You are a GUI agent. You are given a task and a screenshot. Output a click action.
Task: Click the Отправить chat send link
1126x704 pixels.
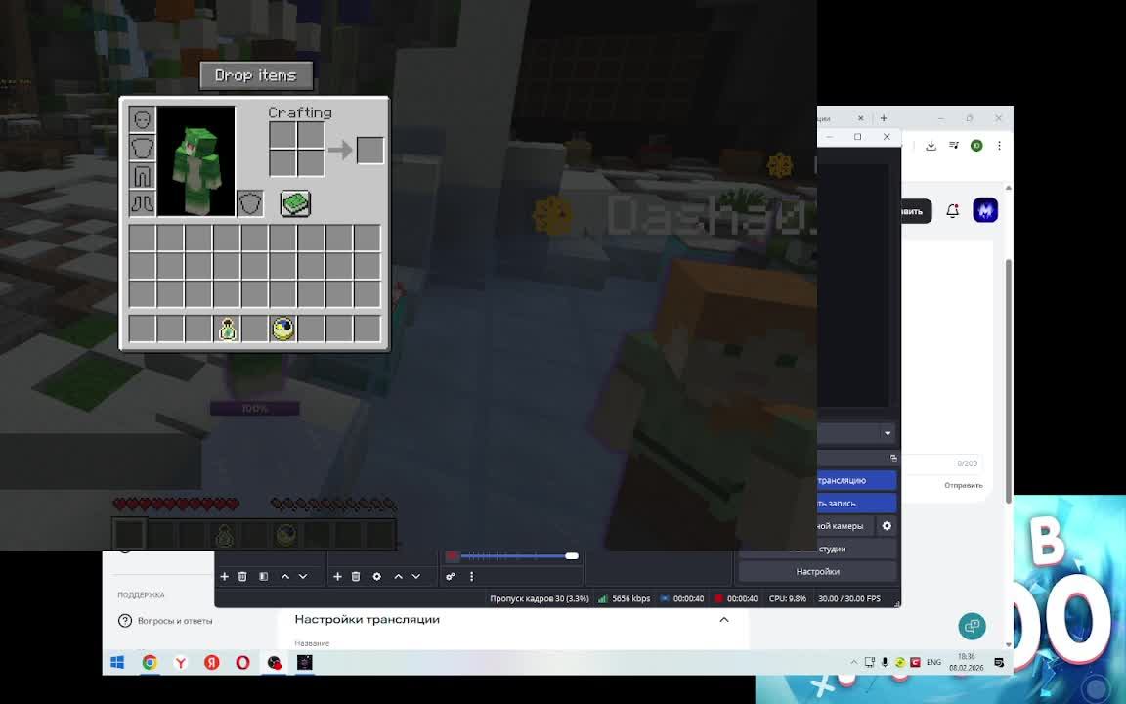tap(963, 486)
